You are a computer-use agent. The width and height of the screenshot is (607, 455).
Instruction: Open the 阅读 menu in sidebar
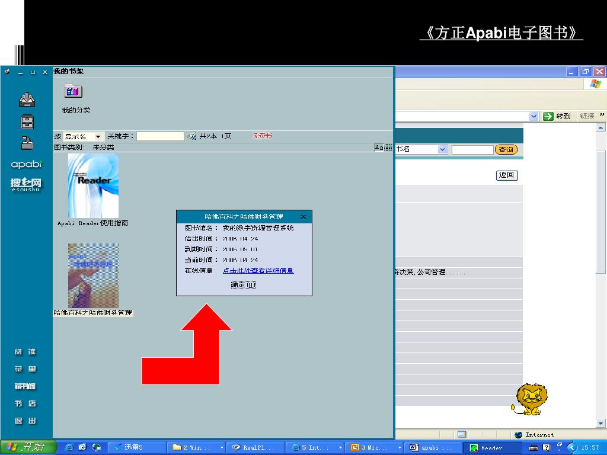[25, 352]
